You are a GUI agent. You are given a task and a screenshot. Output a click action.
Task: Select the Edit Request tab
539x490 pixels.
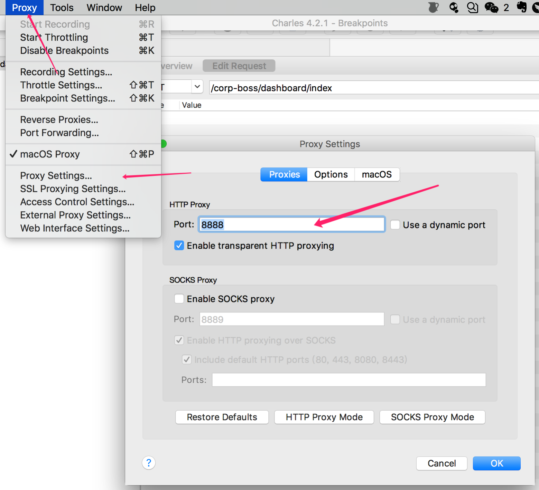(x=239, y=66)
